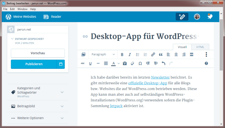Screen dimensions: 225x128
Task: Expand Kategorien und Schlagwörter section
Action: pos(38,92)
